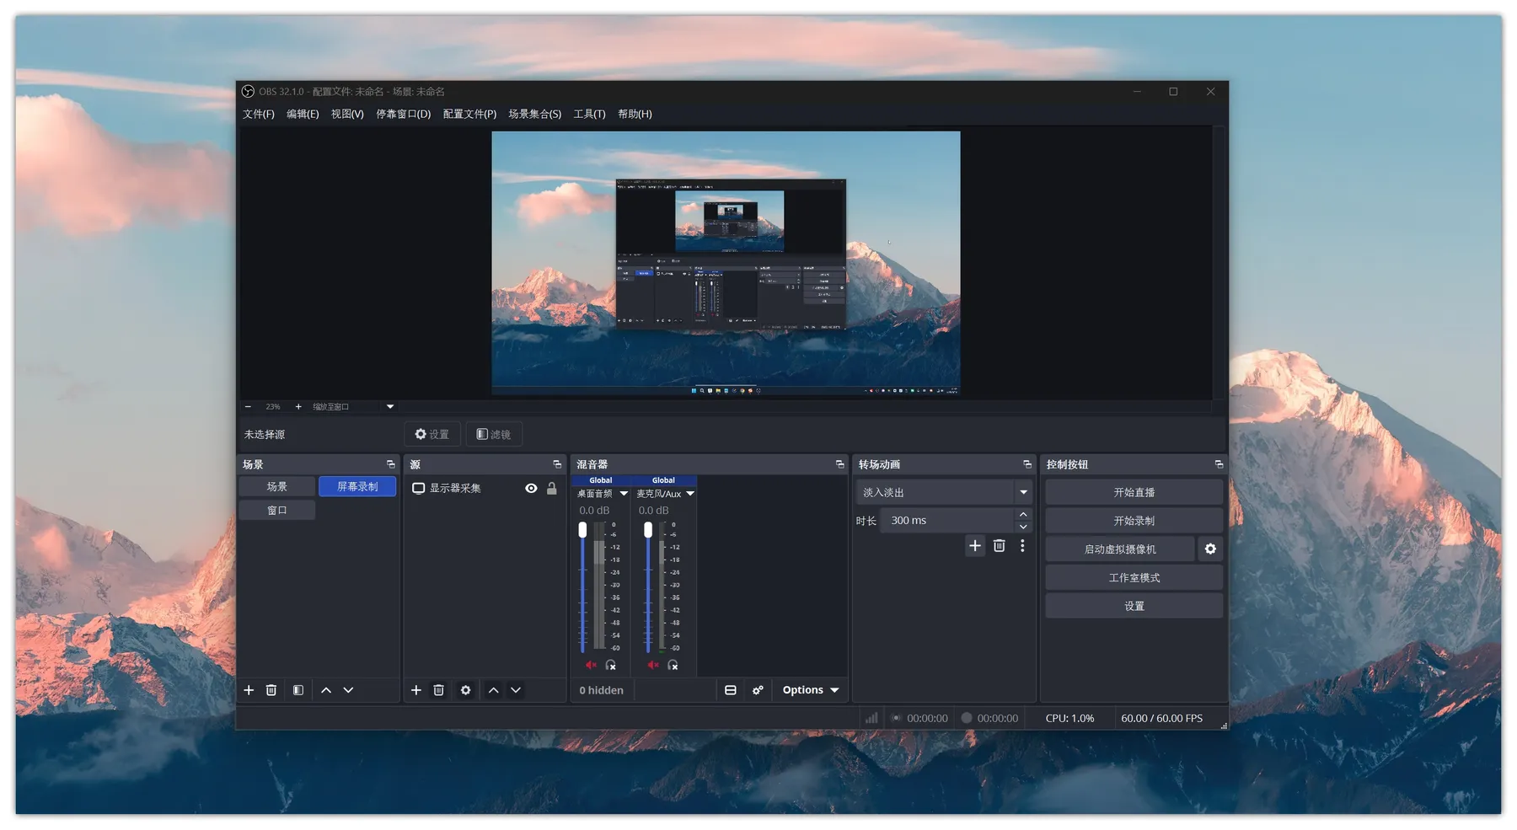
Task: Open the 工具(T) menu
Action: coord(589,114)
